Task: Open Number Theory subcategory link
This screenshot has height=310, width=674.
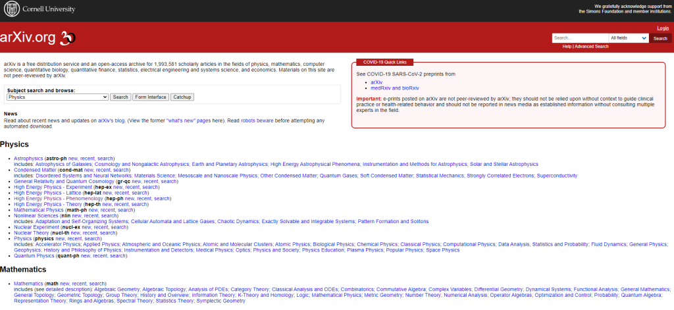Action: click(x=423, y=296)
